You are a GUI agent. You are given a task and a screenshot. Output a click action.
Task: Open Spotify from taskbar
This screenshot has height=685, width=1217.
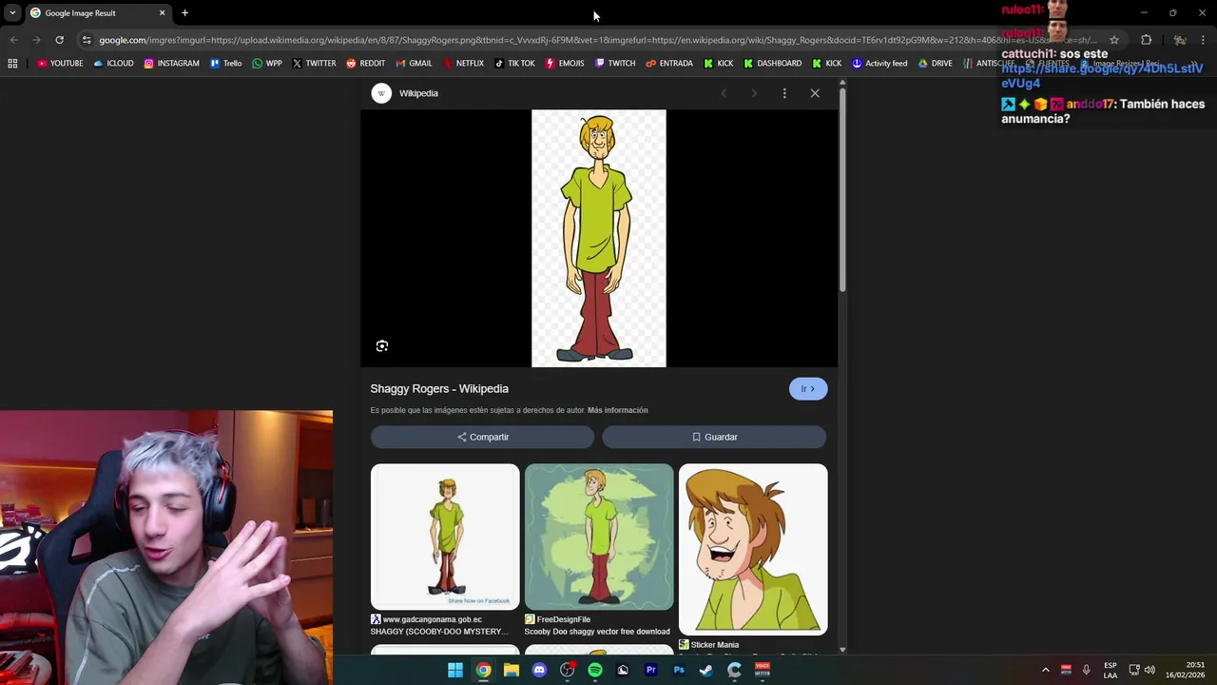(595, 670)
